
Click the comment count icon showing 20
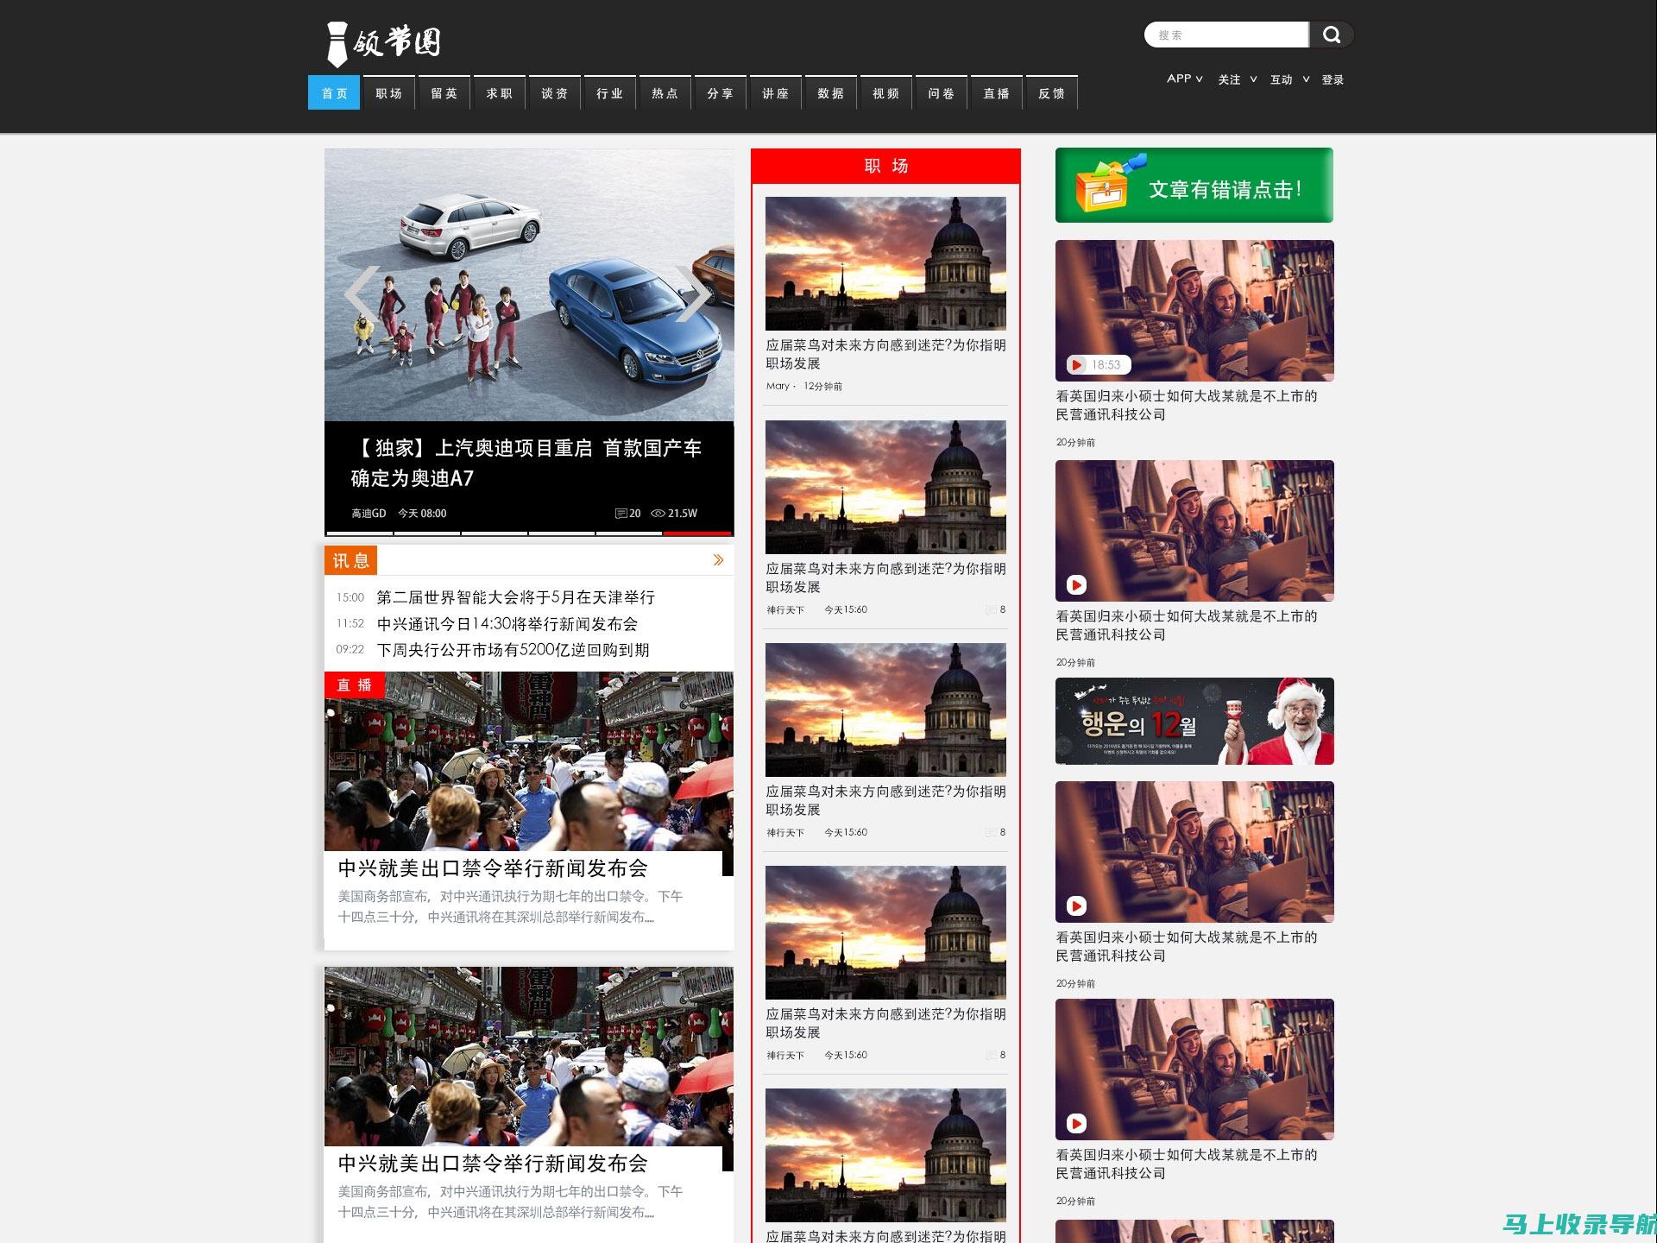click(621, 514)
